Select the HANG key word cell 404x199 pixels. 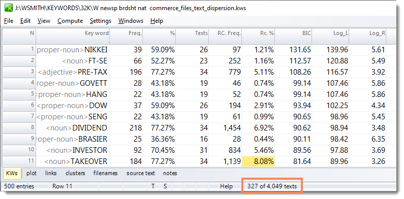pyautogui.click(x=73, y=94)
